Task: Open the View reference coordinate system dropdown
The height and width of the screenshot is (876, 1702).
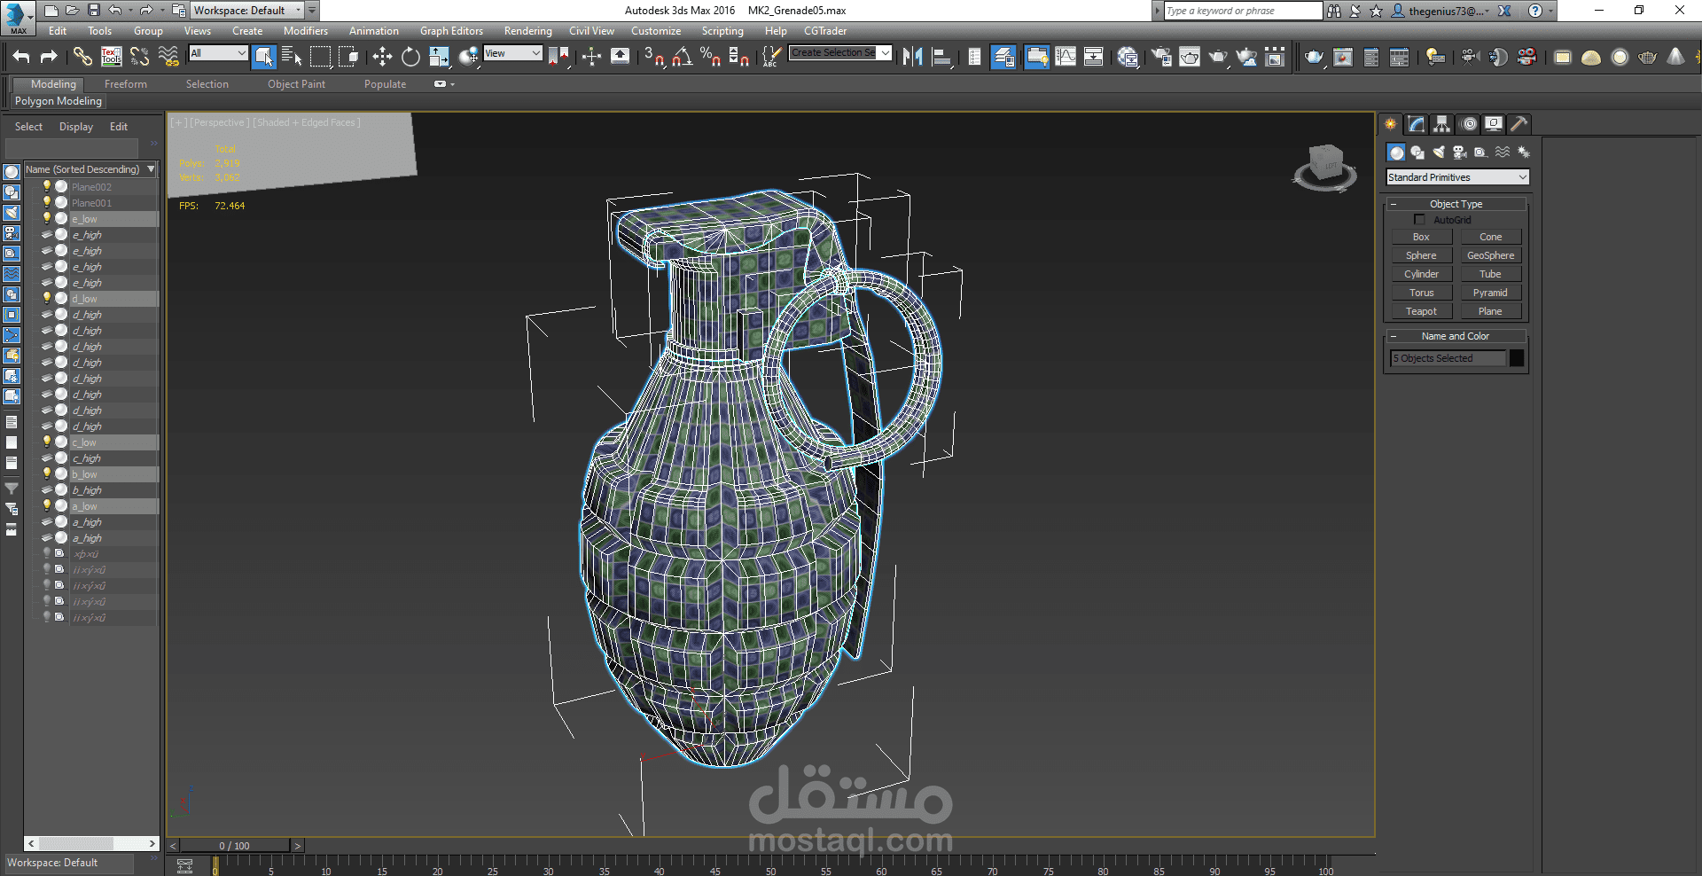Action: tap(512, 53)
